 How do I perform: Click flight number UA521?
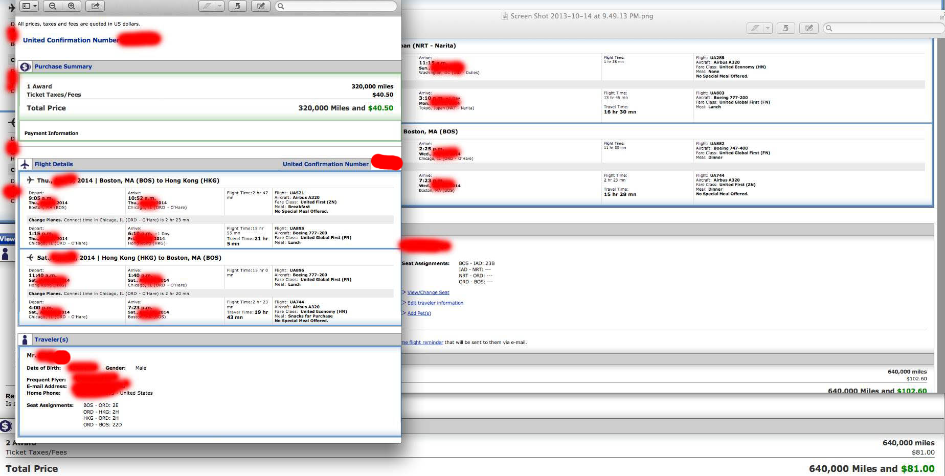coord(297,193)
